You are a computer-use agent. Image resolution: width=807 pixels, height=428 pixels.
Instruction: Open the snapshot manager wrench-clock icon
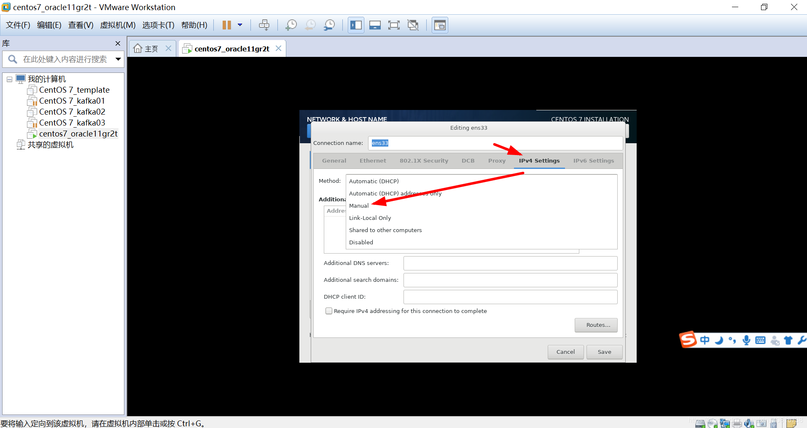[x=329, y=25]
